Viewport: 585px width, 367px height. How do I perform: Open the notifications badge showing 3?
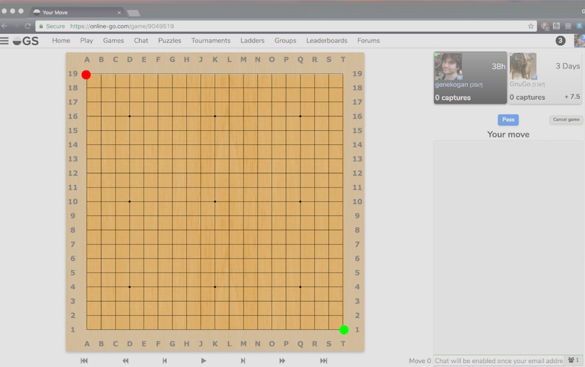(560, 41)
